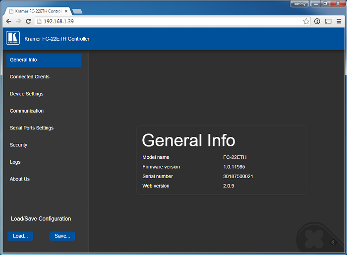Click the Firmware version label
The image size is (347, 255).
click(161, 167)
